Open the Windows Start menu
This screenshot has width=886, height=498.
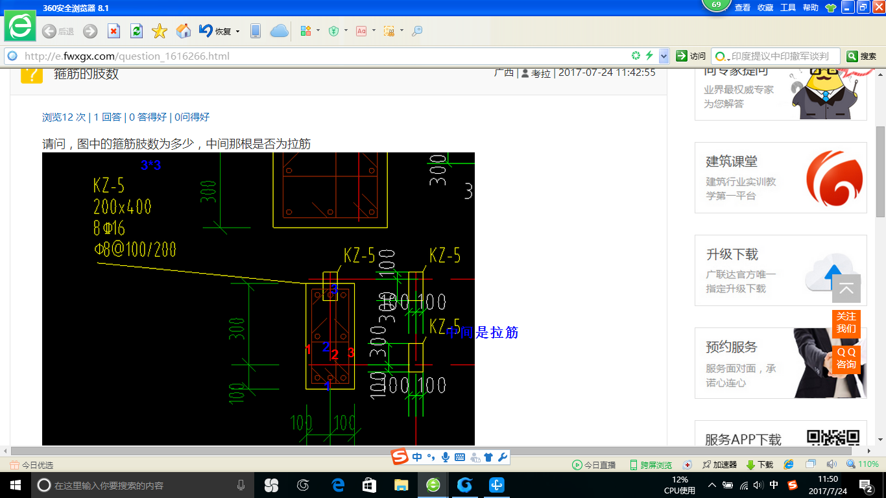pos(15,485)
